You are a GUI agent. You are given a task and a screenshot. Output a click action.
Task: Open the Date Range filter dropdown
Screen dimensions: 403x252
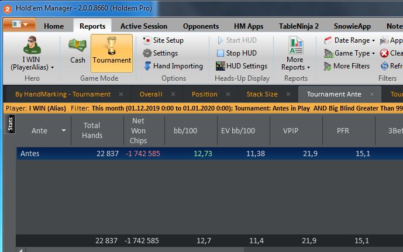tap(349, 40)
